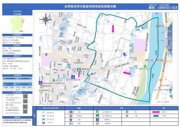Click the blue location pin marker
180x127 pixels.
tap(124, 54)
